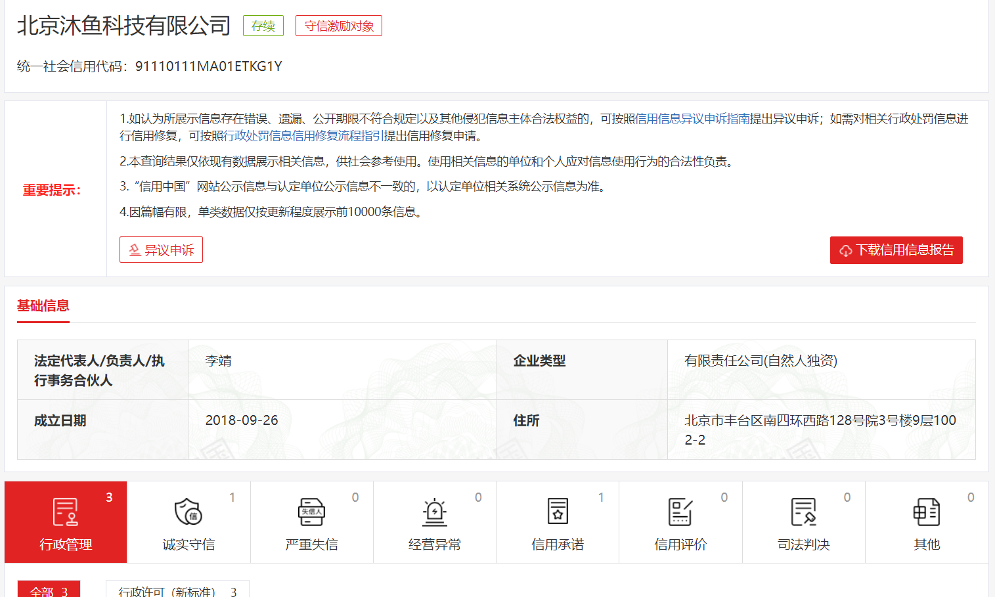Select the 其他 category icon

[x=927, y=512]
